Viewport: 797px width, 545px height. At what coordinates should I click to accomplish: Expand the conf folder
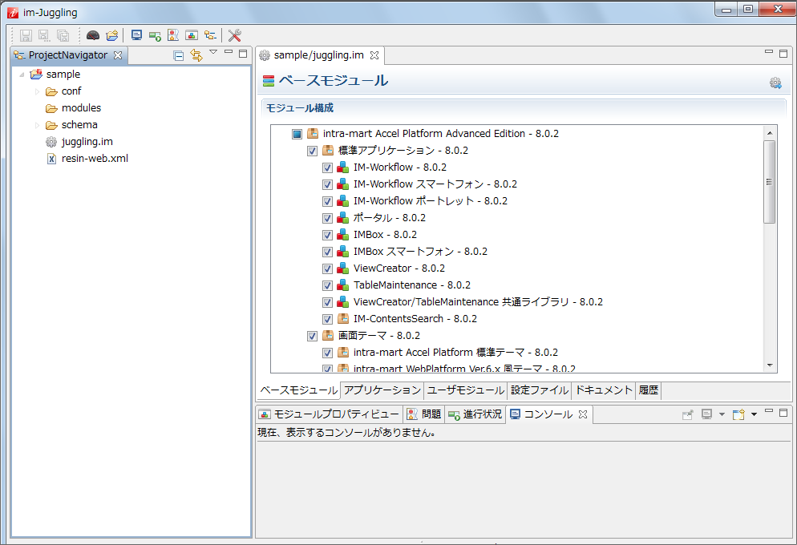click(x=37, y=91)
